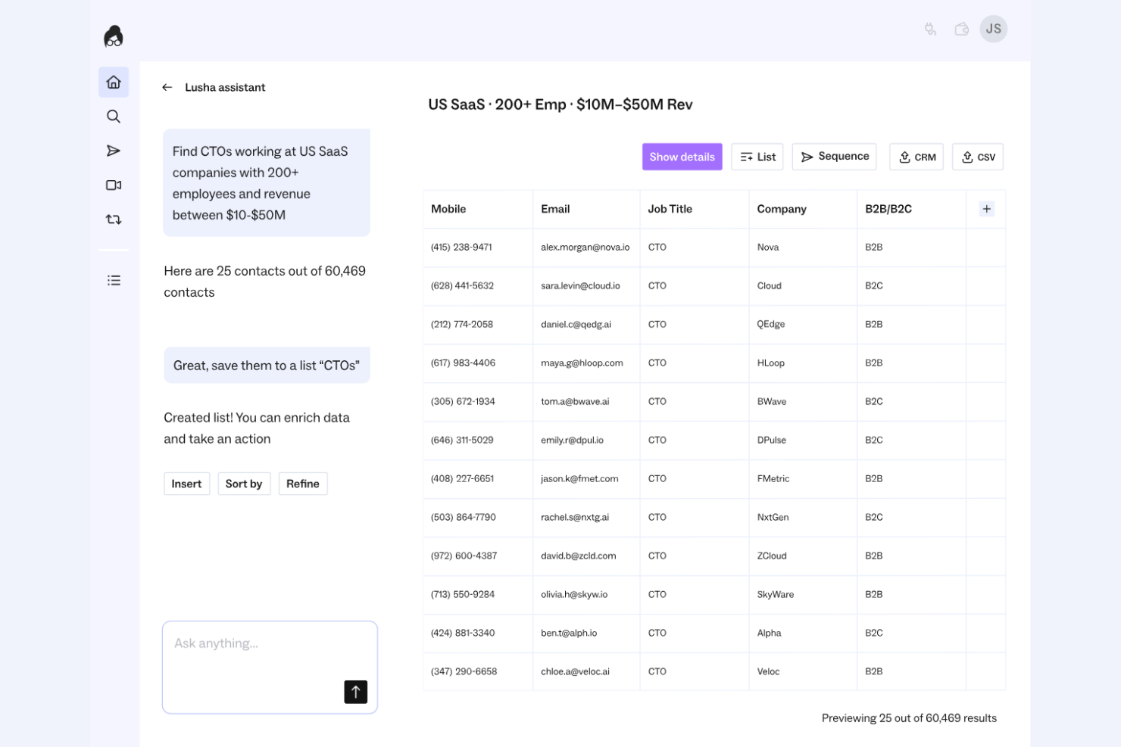Viewport: 1121px width, 747px height.
Task: Open Lists via the bottom sidebar list icon
Action: tap(114, 280)
